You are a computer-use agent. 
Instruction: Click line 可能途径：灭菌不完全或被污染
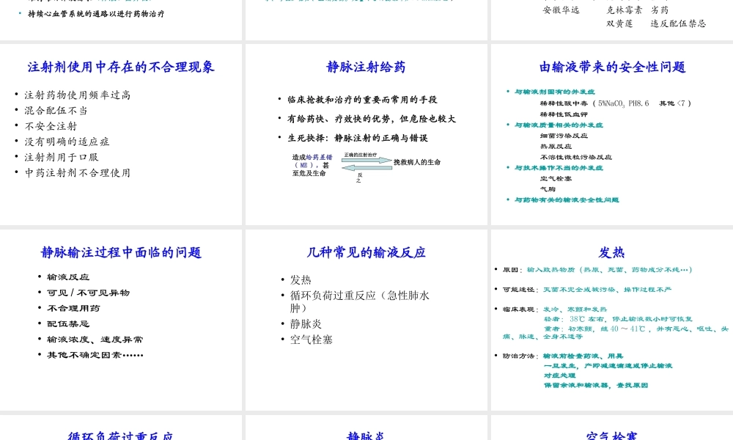[x=587, y=290]
